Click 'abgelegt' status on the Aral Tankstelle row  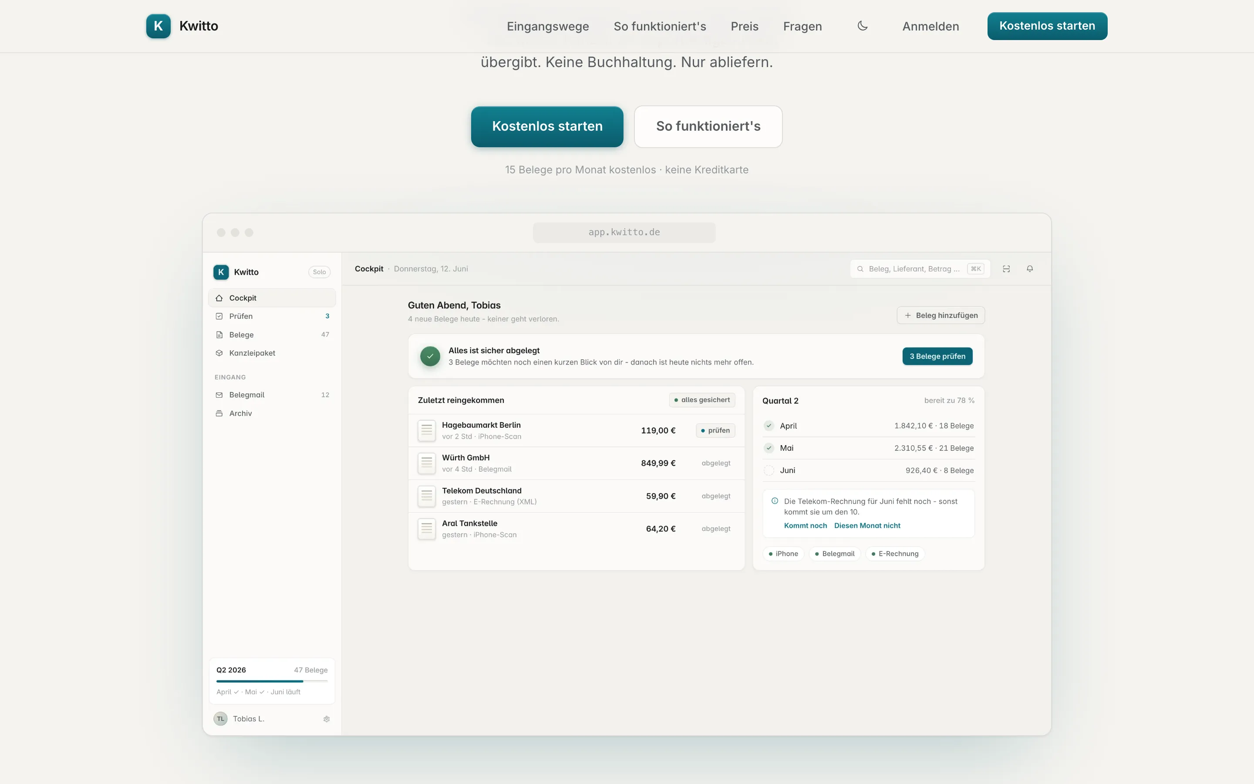tap(716, 529)
